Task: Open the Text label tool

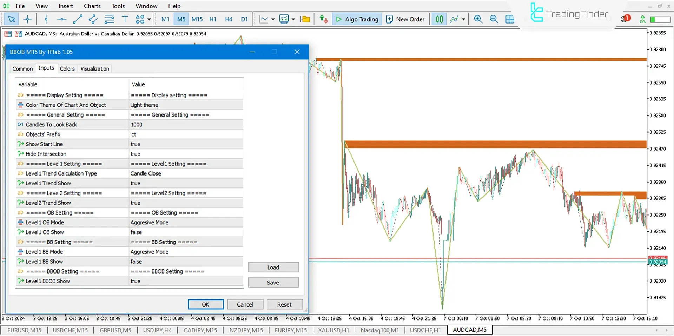Action: (125, 19)
